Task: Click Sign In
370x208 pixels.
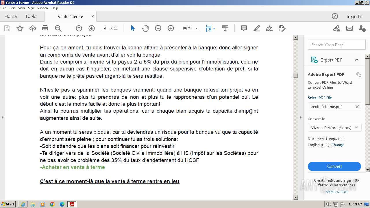Action: (354, 16)
